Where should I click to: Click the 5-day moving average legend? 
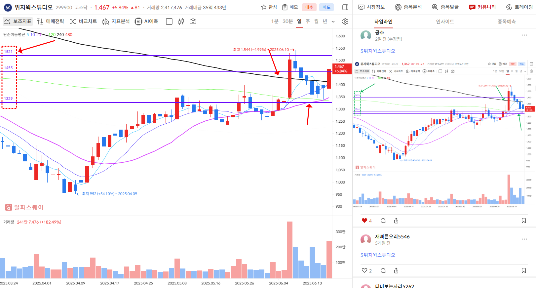point(28,35)
